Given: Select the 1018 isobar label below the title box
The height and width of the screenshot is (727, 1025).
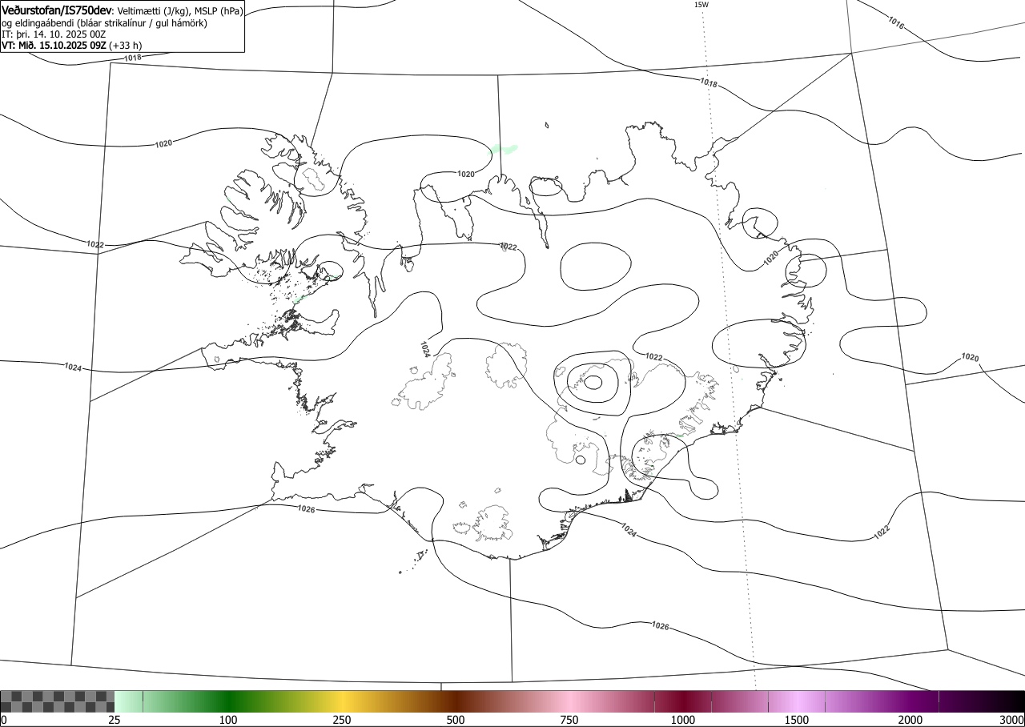Looking at the screenshot, I should pos(133,57).
